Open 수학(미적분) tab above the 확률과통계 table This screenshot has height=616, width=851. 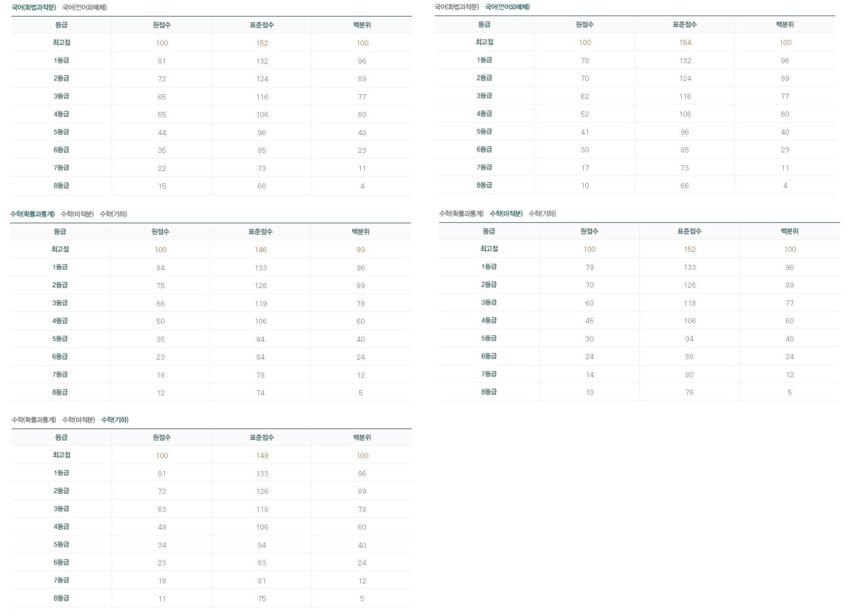77,214
